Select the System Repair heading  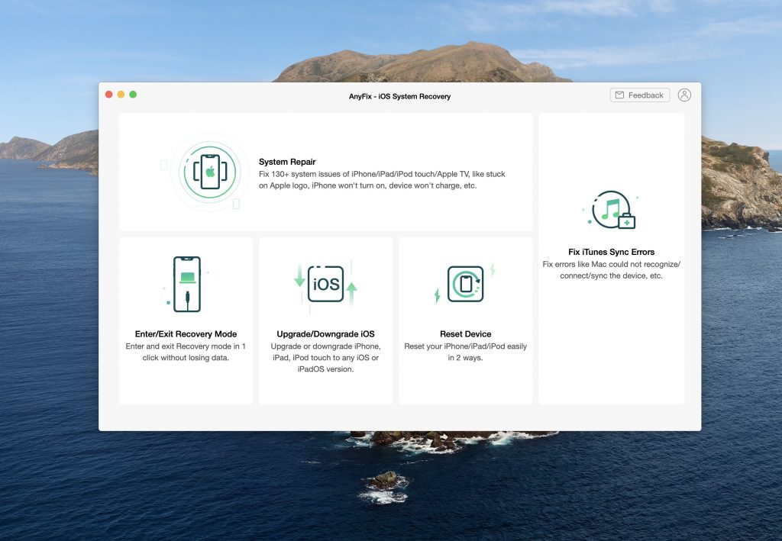pyautogui.click(x=287, y=162)
